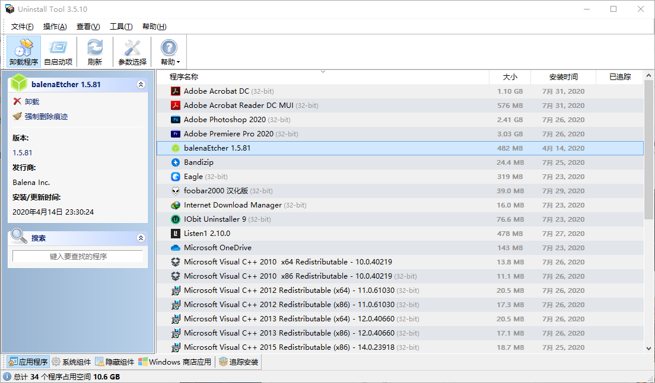Click the magnifier search panel icon

[x=18, y=236]
